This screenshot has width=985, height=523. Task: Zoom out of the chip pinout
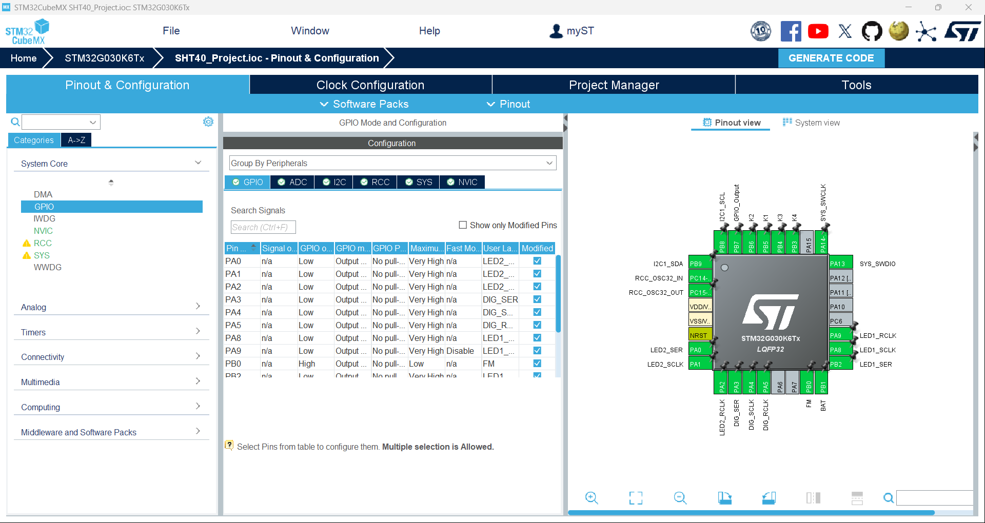680,498
